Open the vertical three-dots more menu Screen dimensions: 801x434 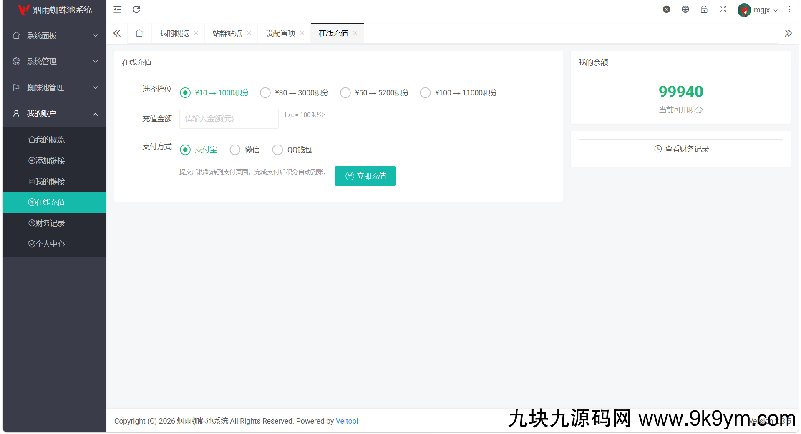coord(789,10)
